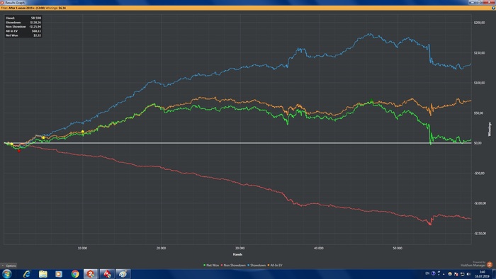Click the 20 000 hands axis label
This screenshot has height=279, width=496.
click(161, 249)
